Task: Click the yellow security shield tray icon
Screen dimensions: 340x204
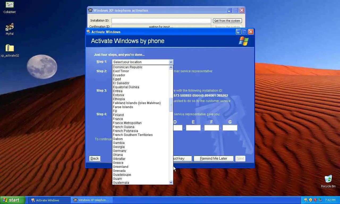Action: coord(311,200)
